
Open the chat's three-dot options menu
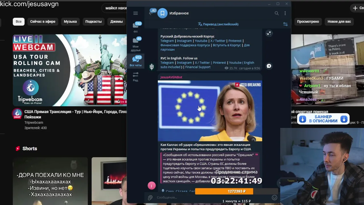click(x=285, y=13)
